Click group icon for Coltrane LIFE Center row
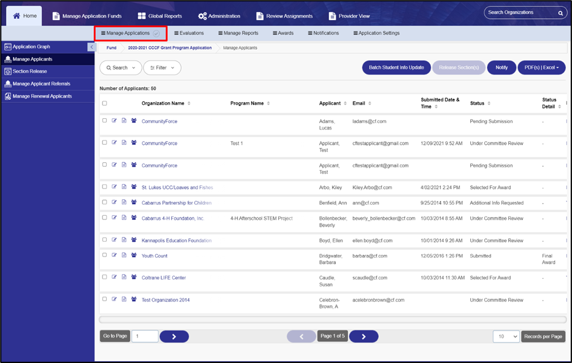572x363 pixels. 134,277
